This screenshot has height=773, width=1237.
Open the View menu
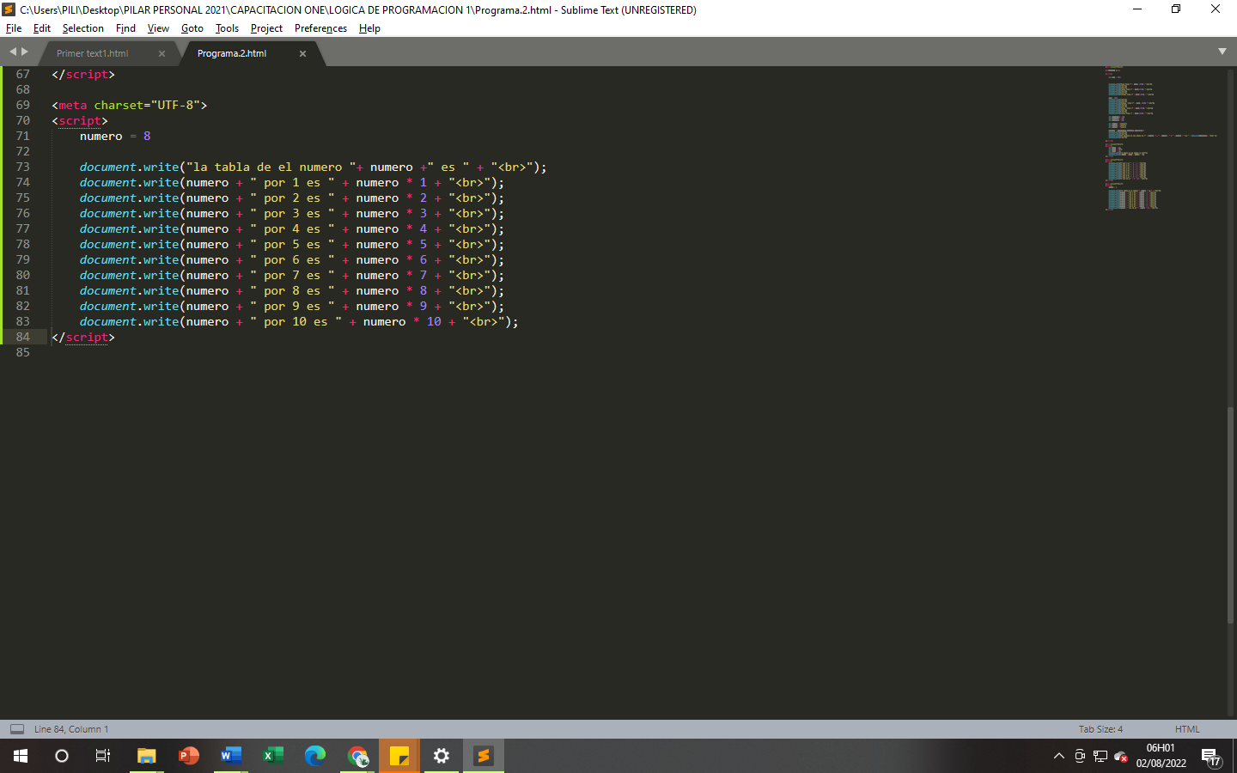[x=158, y=28]
